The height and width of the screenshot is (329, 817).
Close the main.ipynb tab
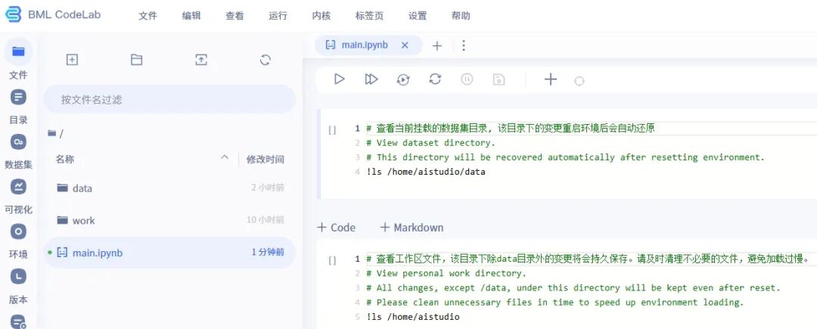[405, 45]
